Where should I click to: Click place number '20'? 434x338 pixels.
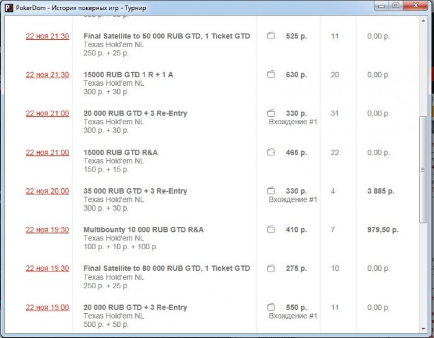pyautogui.click(x=335, y=75)
